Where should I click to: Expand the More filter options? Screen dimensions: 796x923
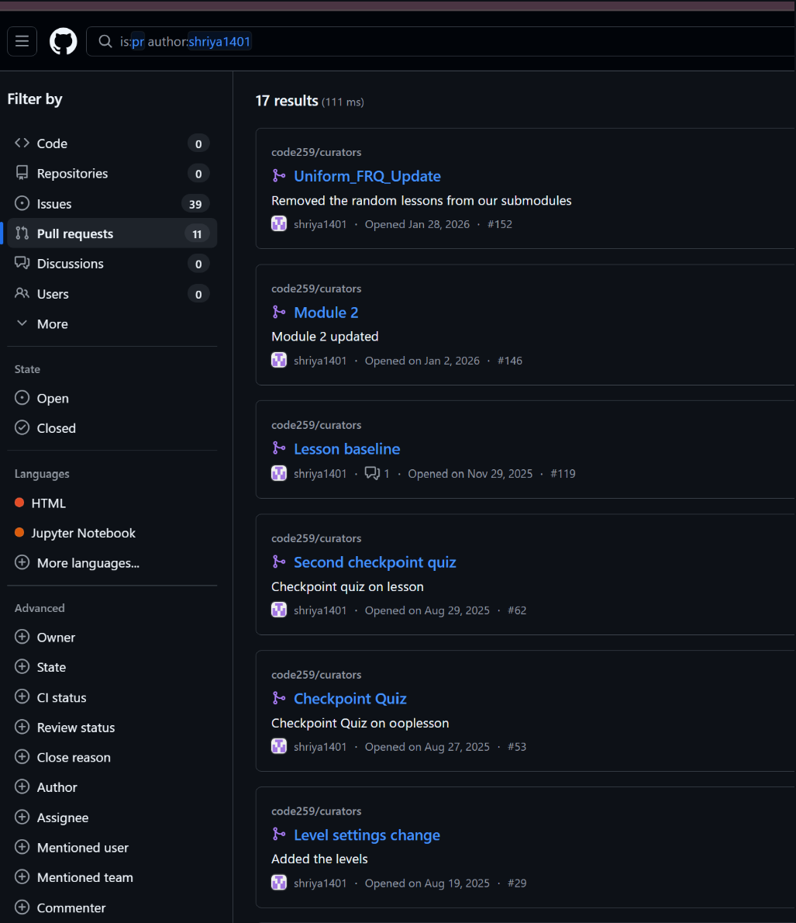tap(52, 324)
